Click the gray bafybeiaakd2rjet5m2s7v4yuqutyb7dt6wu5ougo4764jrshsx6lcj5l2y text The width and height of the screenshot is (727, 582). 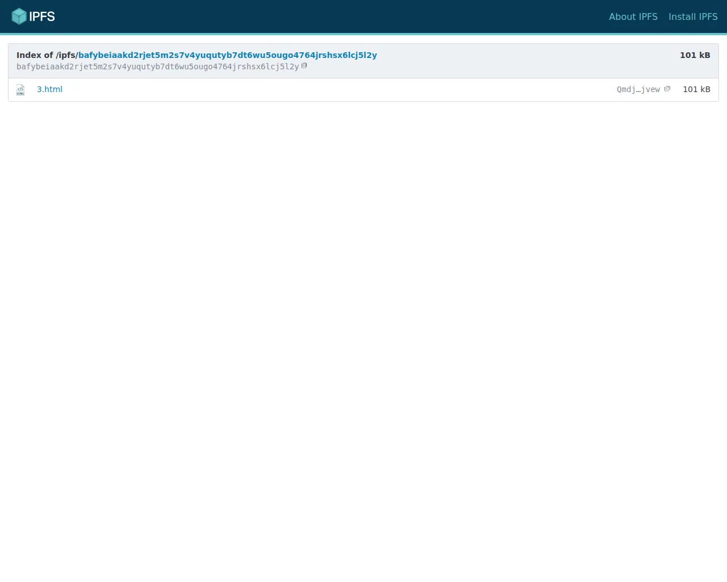click(x=157, y=66)
